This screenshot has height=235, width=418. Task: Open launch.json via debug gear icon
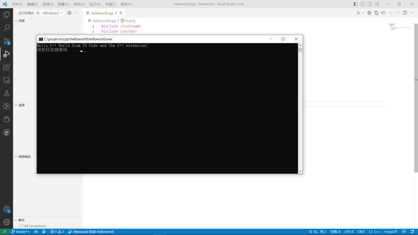pos(69,13)
